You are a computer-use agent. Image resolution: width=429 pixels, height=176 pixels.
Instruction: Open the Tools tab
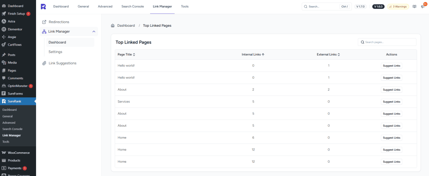185,7
